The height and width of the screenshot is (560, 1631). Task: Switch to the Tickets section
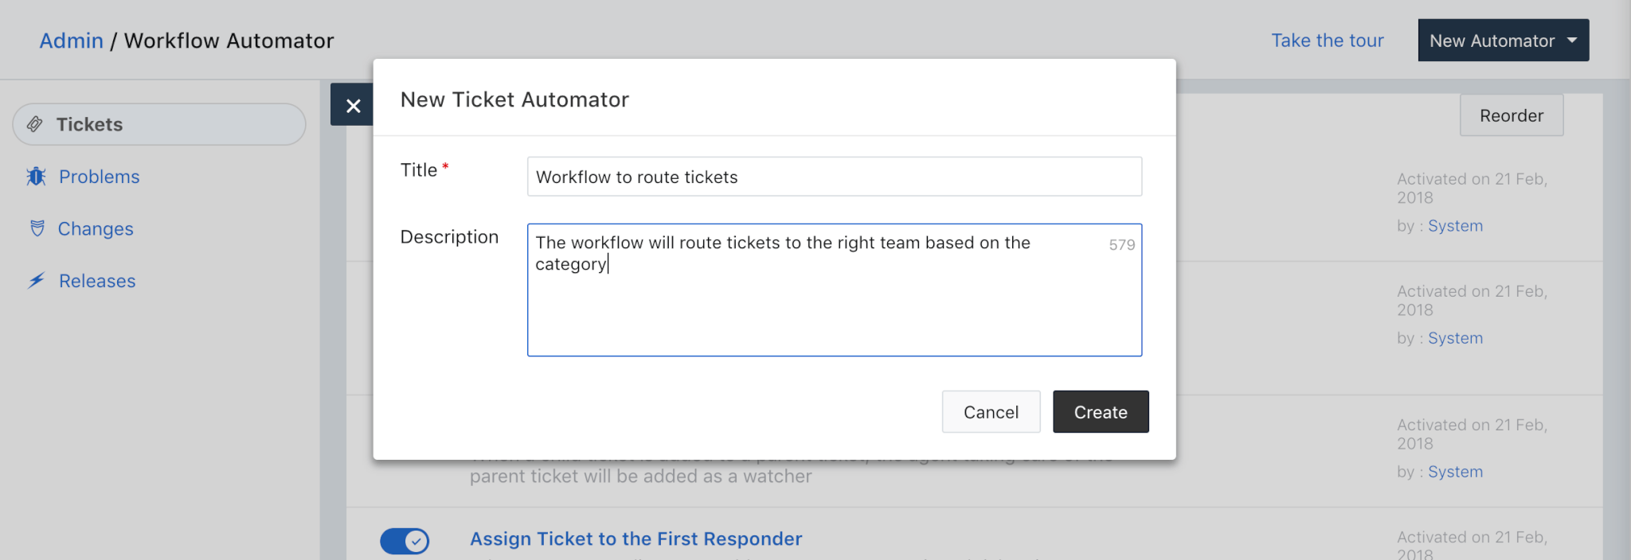tap(88, 123)
